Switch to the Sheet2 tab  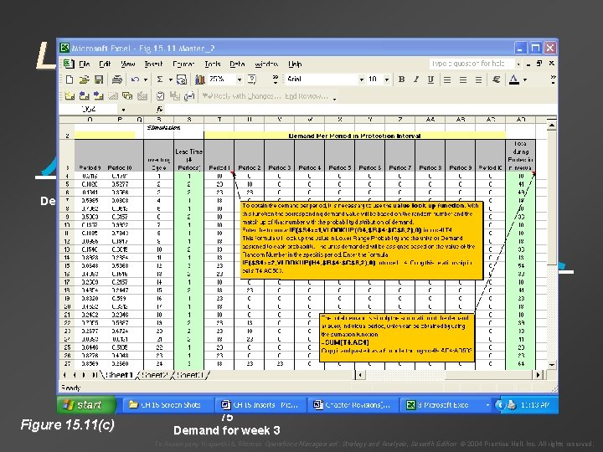point(155,375)
